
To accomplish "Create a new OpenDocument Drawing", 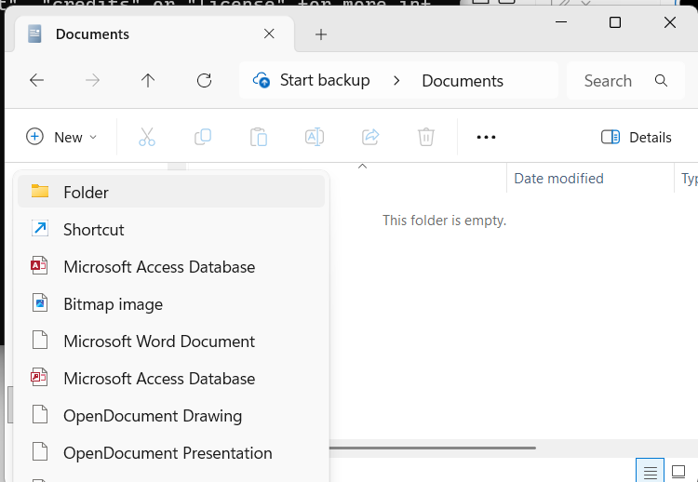I will [171, 415].
